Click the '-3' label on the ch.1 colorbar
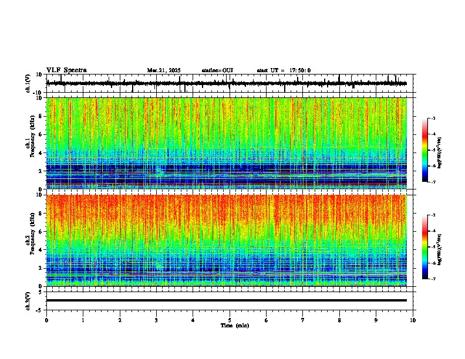Screen dimensions: 465x359 [433, 118]
